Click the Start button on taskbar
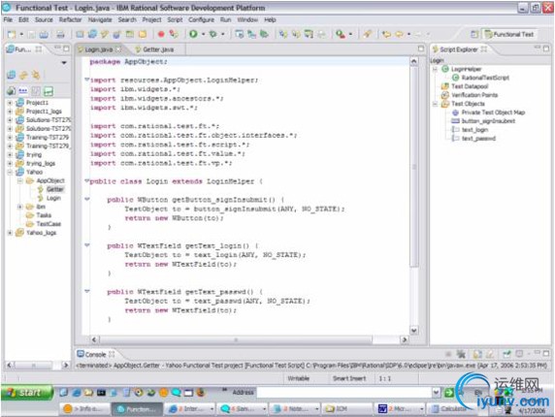This screenshot has width=555, height=417. 27,393
